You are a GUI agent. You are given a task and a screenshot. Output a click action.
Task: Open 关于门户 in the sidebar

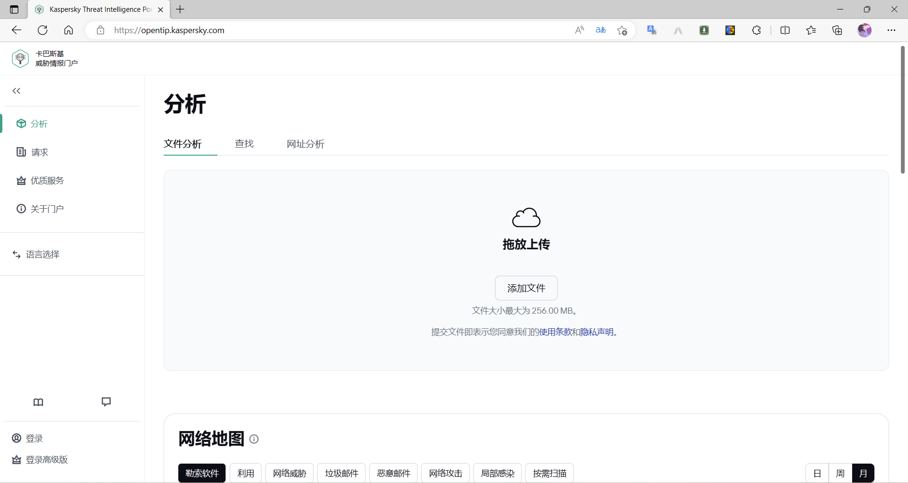click(x=47, y=208)
